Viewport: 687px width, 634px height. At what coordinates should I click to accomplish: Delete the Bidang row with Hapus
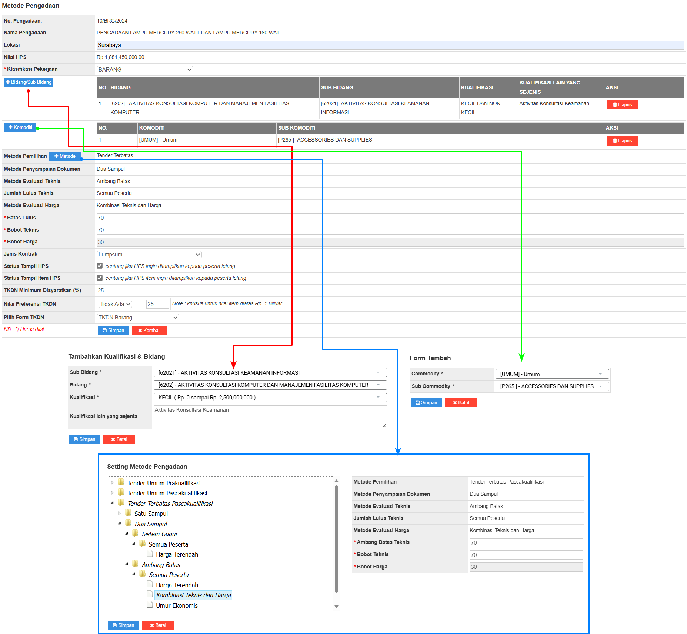(x=622, y=105)
